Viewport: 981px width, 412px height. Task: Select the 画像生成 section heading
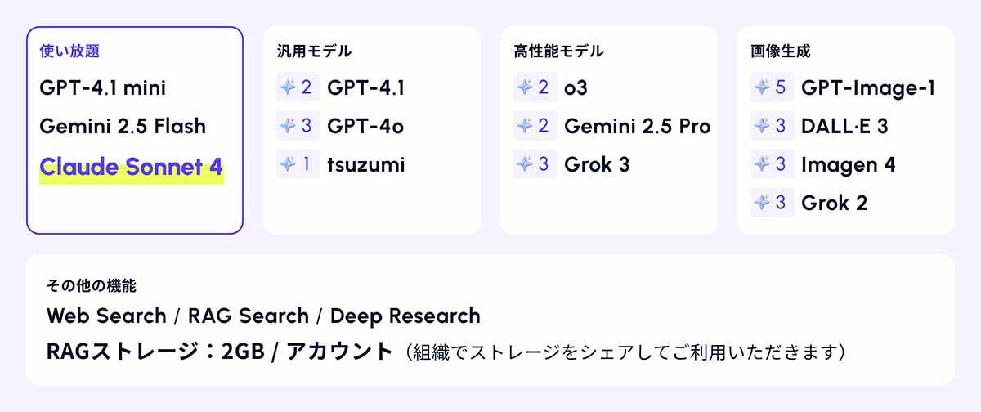click(780, 51)
